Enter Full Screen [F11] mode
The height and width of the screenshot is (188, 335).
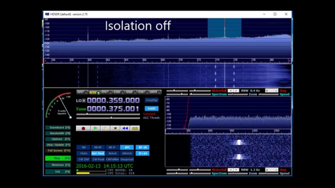coord(58,151)
